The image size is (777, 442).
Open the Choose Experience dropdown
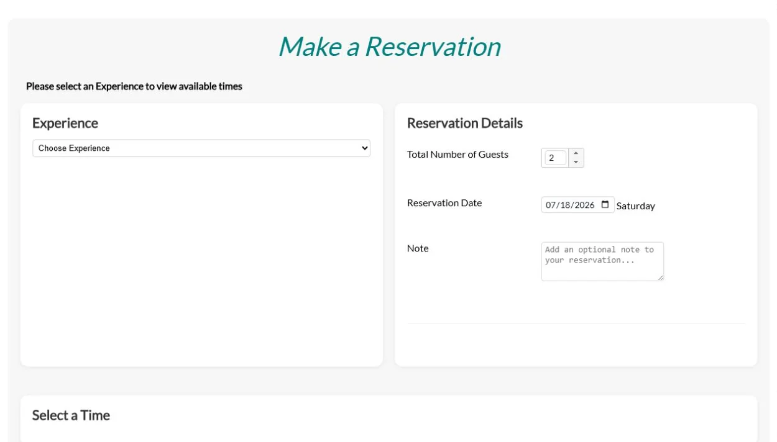pos(201,148)
